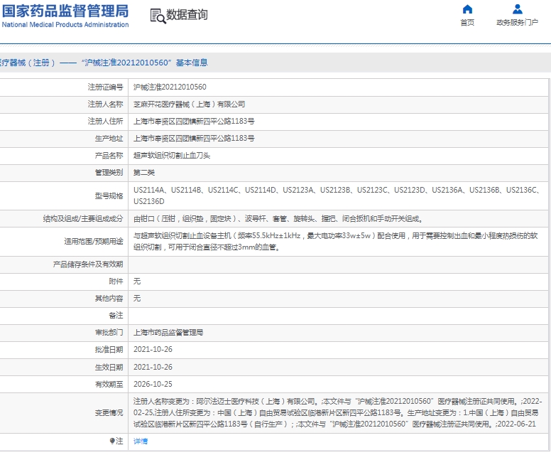Image resolution: width=551 pixels, height=455 pixels.
Task: Click the 结构及组成 description text
Action: 278,219
